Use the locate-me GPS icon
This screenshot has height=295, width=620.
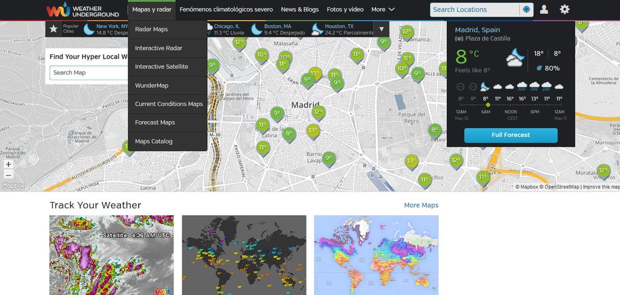click(x=526, y=10)
